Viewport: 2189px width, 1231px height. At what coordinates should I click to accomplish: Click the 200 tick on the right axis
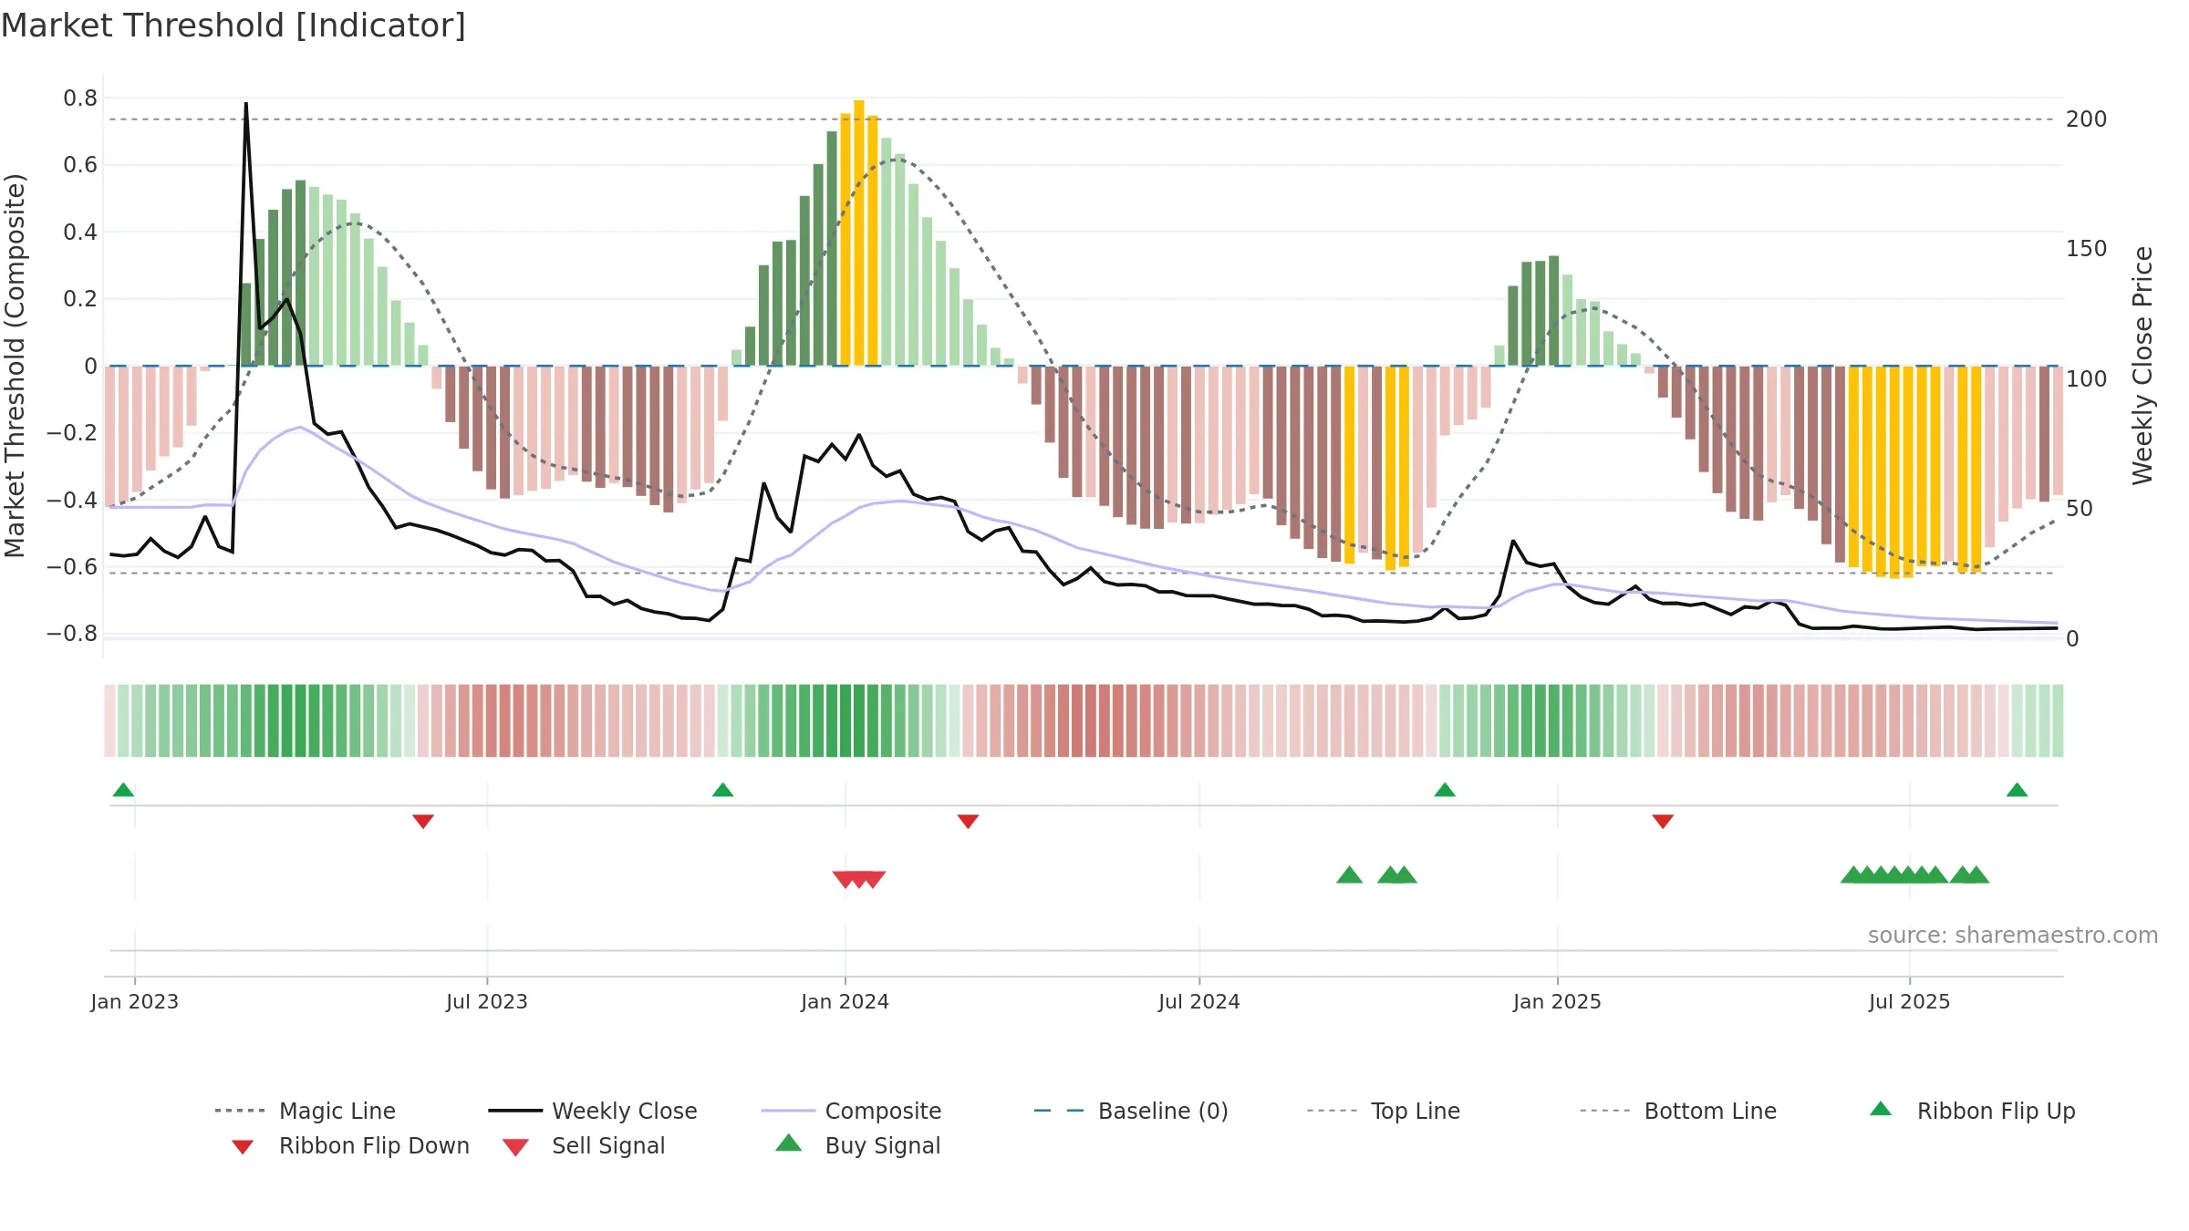[2087, 119]
